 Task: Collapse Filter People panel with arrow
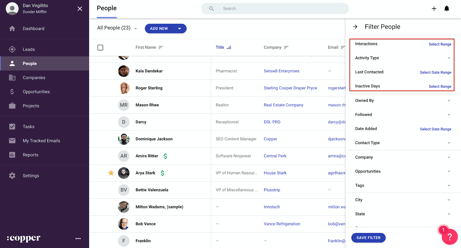tap(355, 26)
